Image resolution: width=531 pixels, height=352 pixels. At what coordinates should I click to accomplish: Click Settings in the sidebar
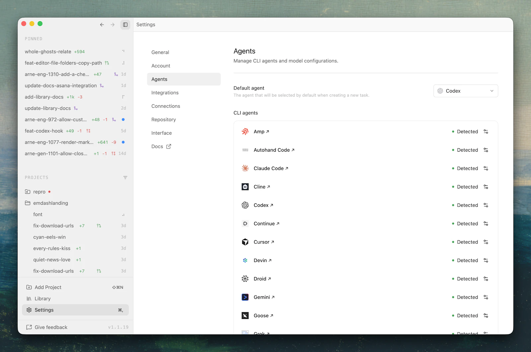75,310
